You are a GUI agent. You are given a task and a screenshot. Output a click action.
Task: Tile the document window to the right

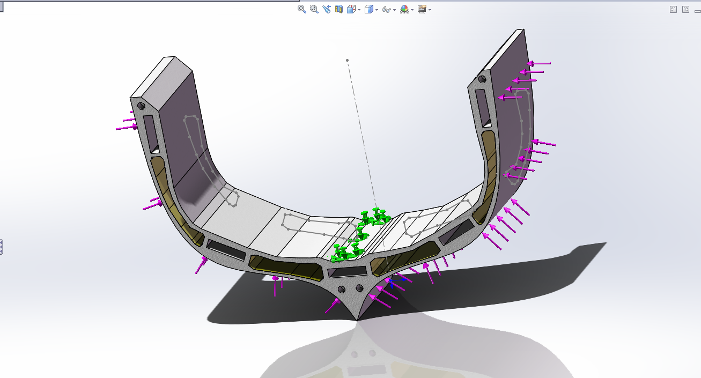(686, 9)
